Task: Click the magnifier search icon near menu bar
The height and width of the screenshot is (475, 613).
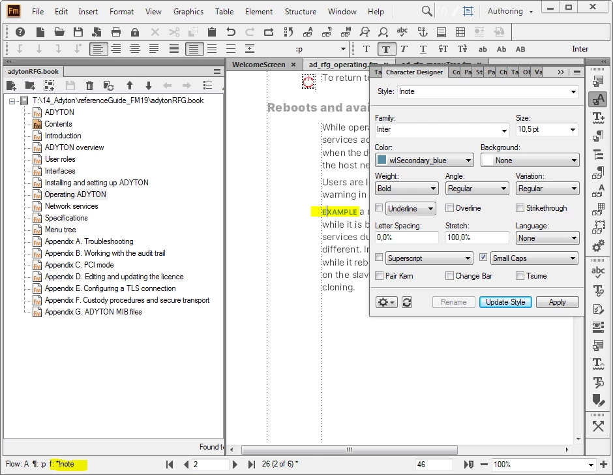Action: pos(427,11)
